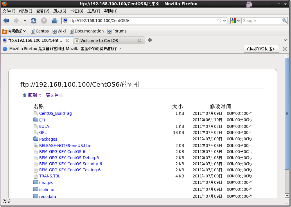Viewport: 291px width, 207px height.
Task: Open the 书签(B) menu
Action: click(77, 11)
